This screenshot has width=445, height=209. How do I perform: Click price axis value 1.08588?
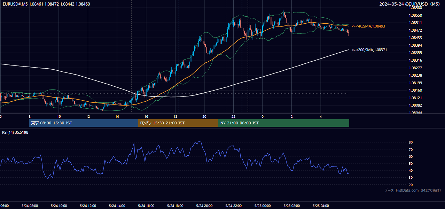[x=415, y=8]
